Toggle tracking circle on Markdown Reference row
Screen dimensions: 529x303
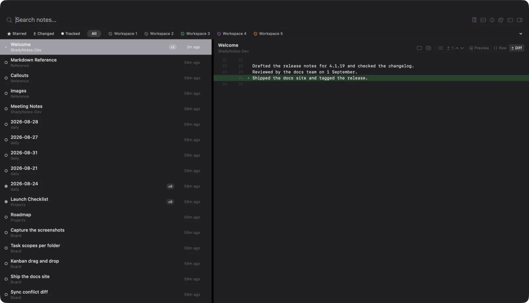[x=6, y=62]
